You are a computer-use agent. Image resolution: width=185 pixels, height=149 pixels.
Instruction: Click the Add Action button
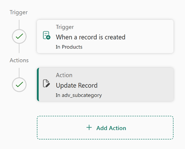(105, 128)
